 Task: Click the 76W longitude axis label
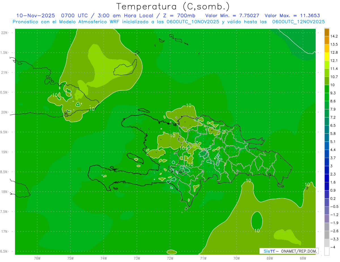coord(37,258)
